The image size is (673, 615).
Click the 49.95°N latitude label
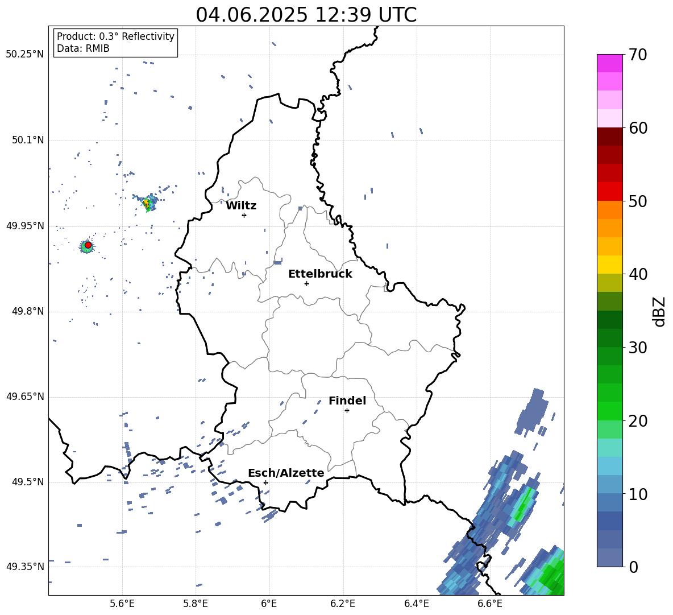25,226
